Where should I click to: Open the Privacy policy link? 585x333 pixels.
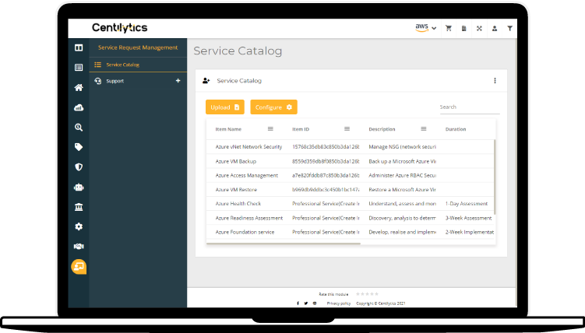[339, 303]
